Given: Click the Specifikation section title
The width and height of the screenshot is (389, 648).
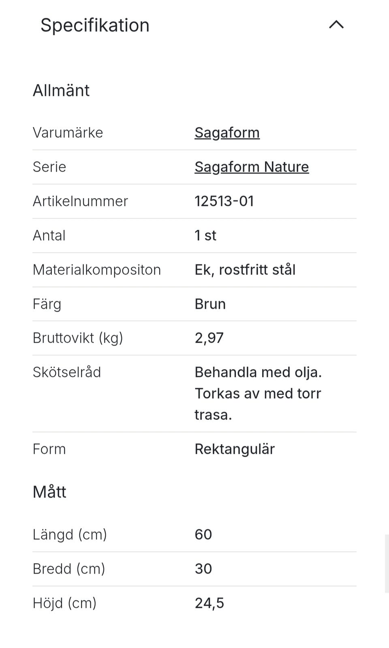Looking at the screenshot, I should (95, 25).
